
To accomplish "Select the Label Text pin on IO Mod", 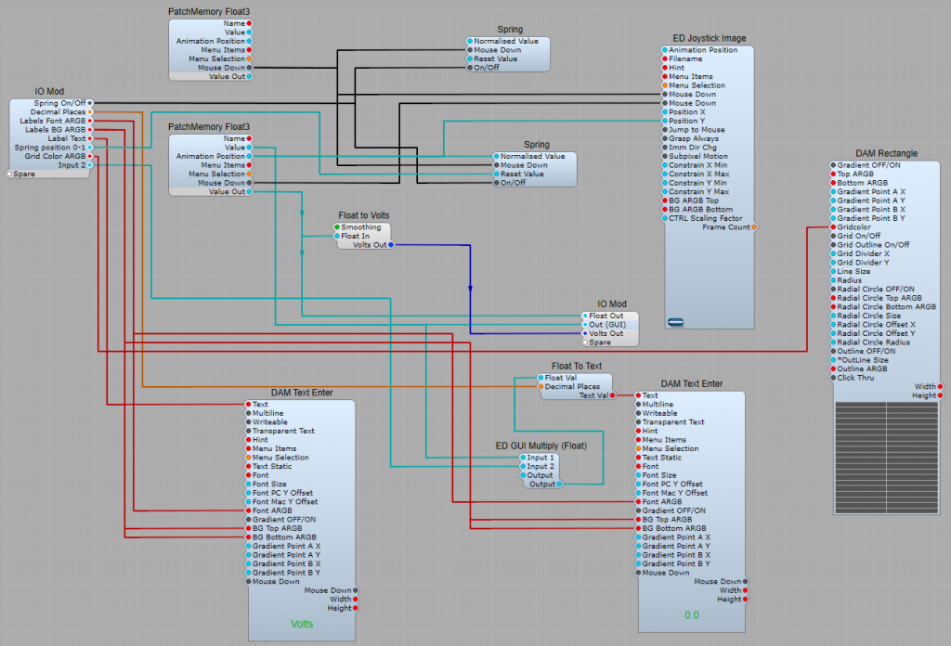I will (90, 138).
